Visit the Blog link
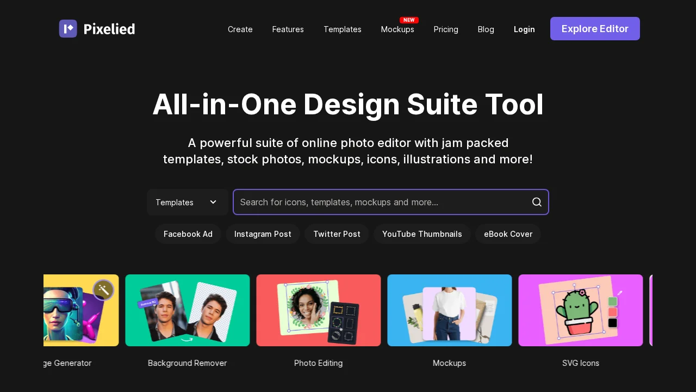The image size is (696, 392). tap(486, 29)
